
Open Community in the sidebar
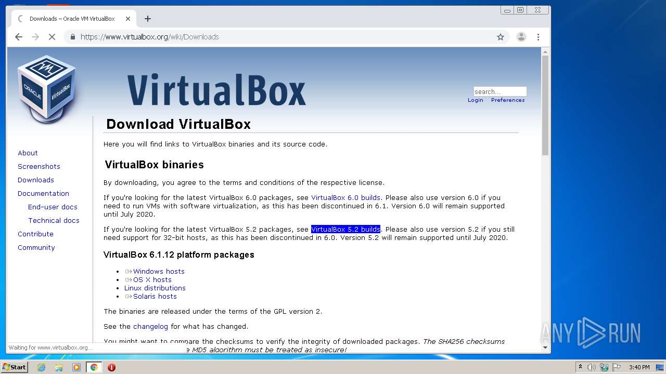[36, 247]
